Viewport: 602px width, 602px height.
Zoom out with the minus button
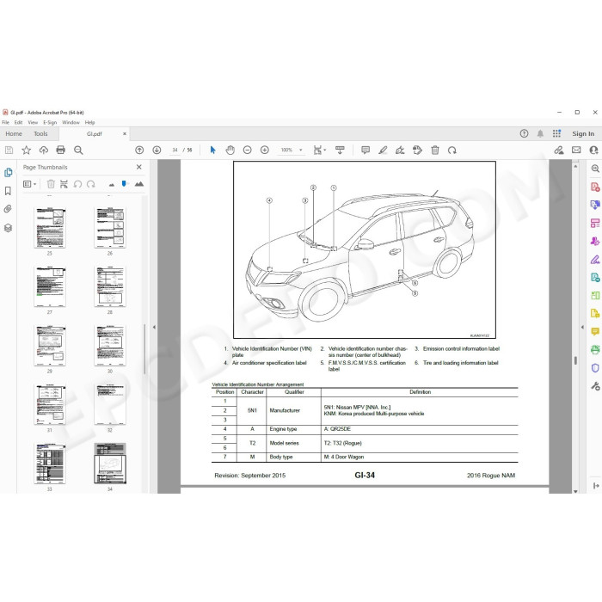248,150
